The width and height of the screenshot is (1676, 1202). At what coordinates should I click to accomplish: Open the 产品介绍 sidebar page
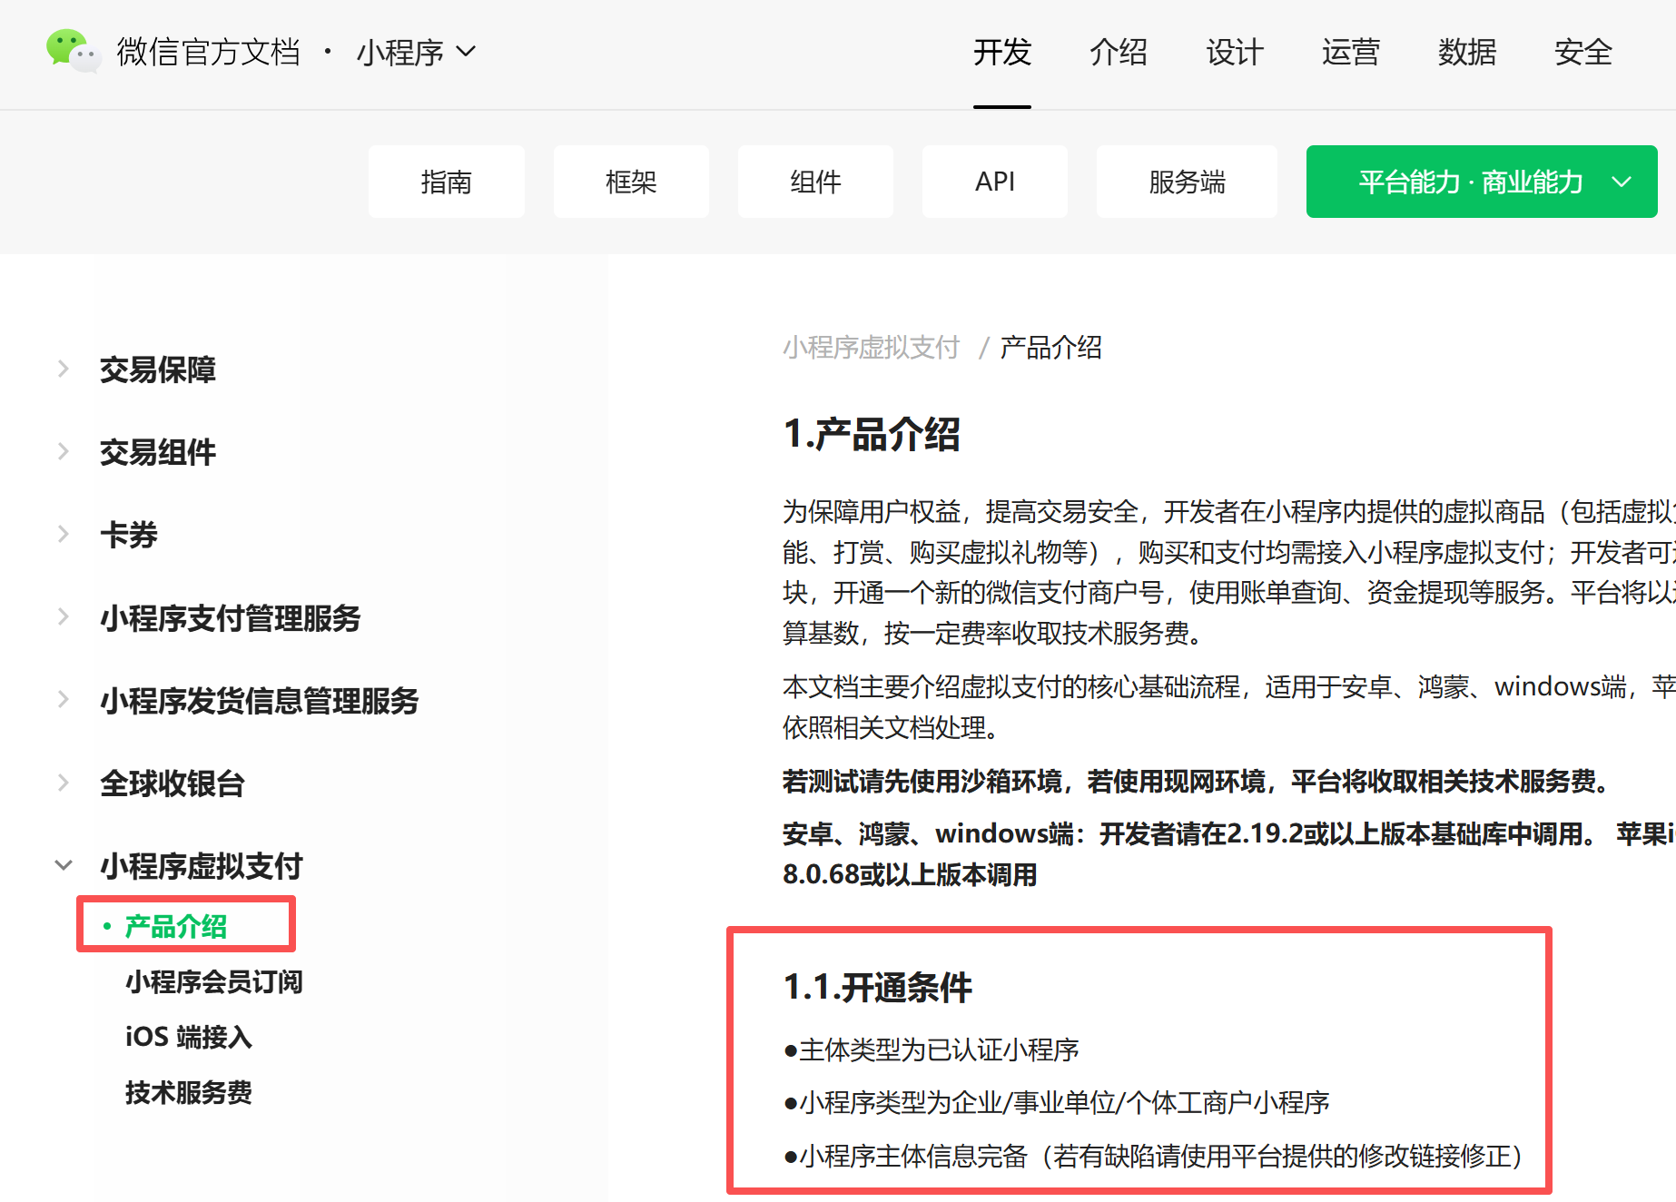coord(176,926)
